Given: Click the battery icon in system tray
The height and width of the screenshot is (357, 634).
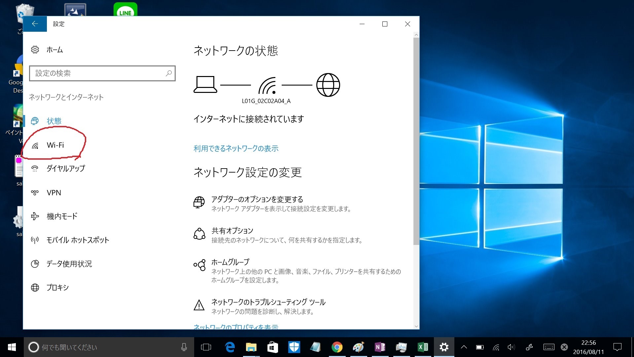Looking at the screenshot, I should (x=480, y=347).
